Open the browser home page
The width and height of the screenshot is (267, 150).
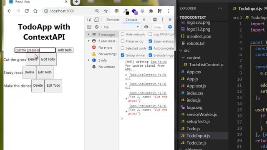pyautogui.click(x=35, y=11)
